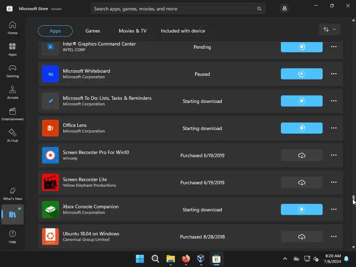
Task: Open more options for Microsoft Whiteboard
Action: tap(333, 74)
